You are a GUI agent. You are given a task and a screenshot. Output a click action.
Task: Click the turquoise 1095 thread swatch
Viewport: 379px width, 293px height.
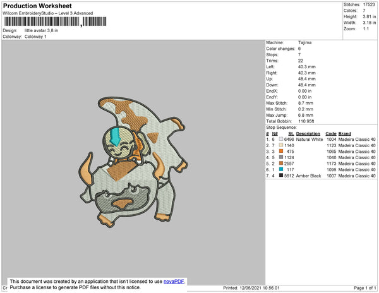click(x=281, y=169)
